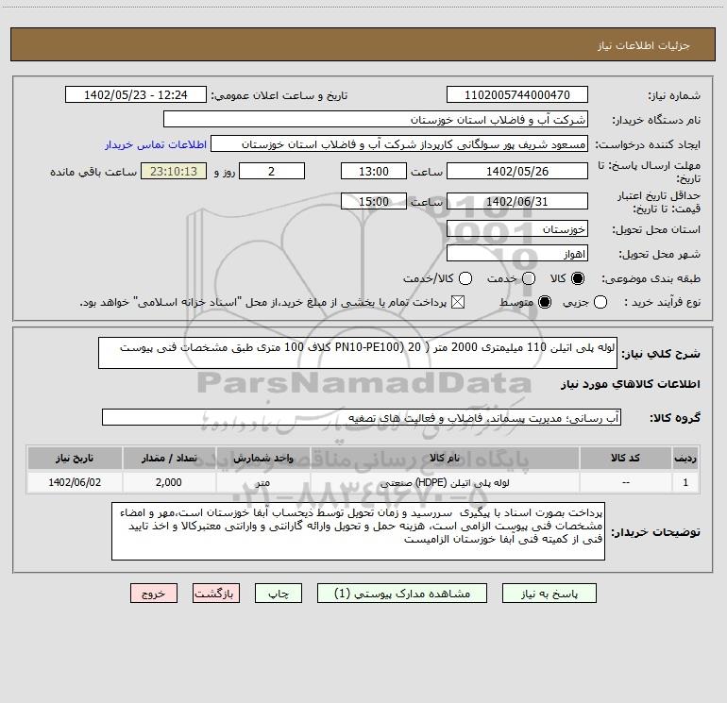Click the چاپ print button
This screenshot has height=703, width=727.
coord(279,594)
